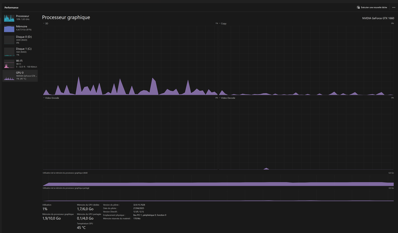The image size is (398, 233).
Task: Click the dedicated GPU memory usage graph
Action: tap(218, 181)
